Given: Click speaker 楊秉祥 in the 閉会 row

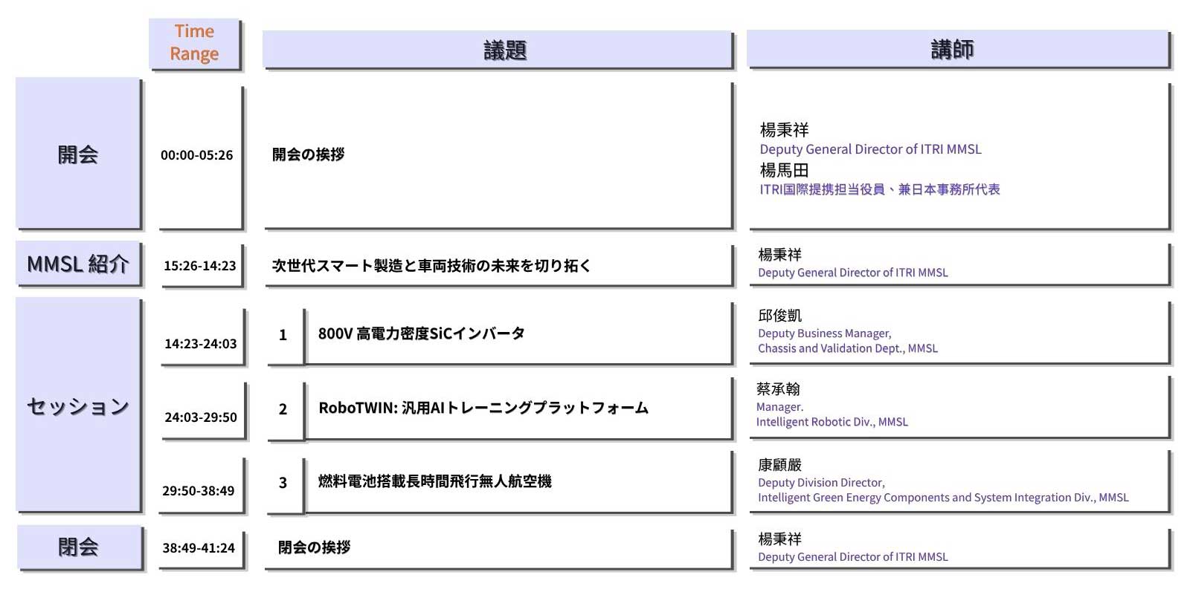Looking at the screenshot, I should pos(779,539).
